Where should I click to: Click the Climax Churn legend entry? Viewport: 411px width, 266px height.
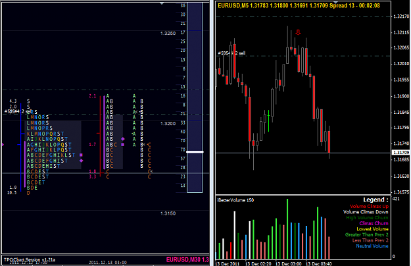[x=374, y=223]
